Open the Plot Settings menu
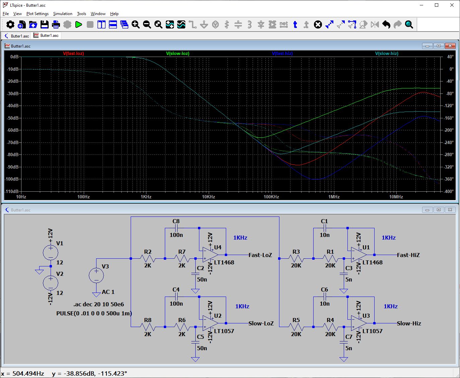Viewport: 460px width, 378px height. [x=38, y=14]
